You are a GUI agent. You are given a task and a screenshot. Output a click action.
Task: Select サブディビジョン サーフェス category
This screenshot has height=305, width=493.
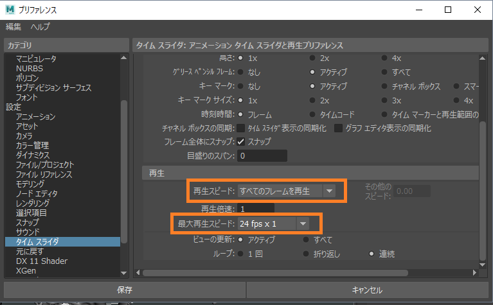coord(54,87)
